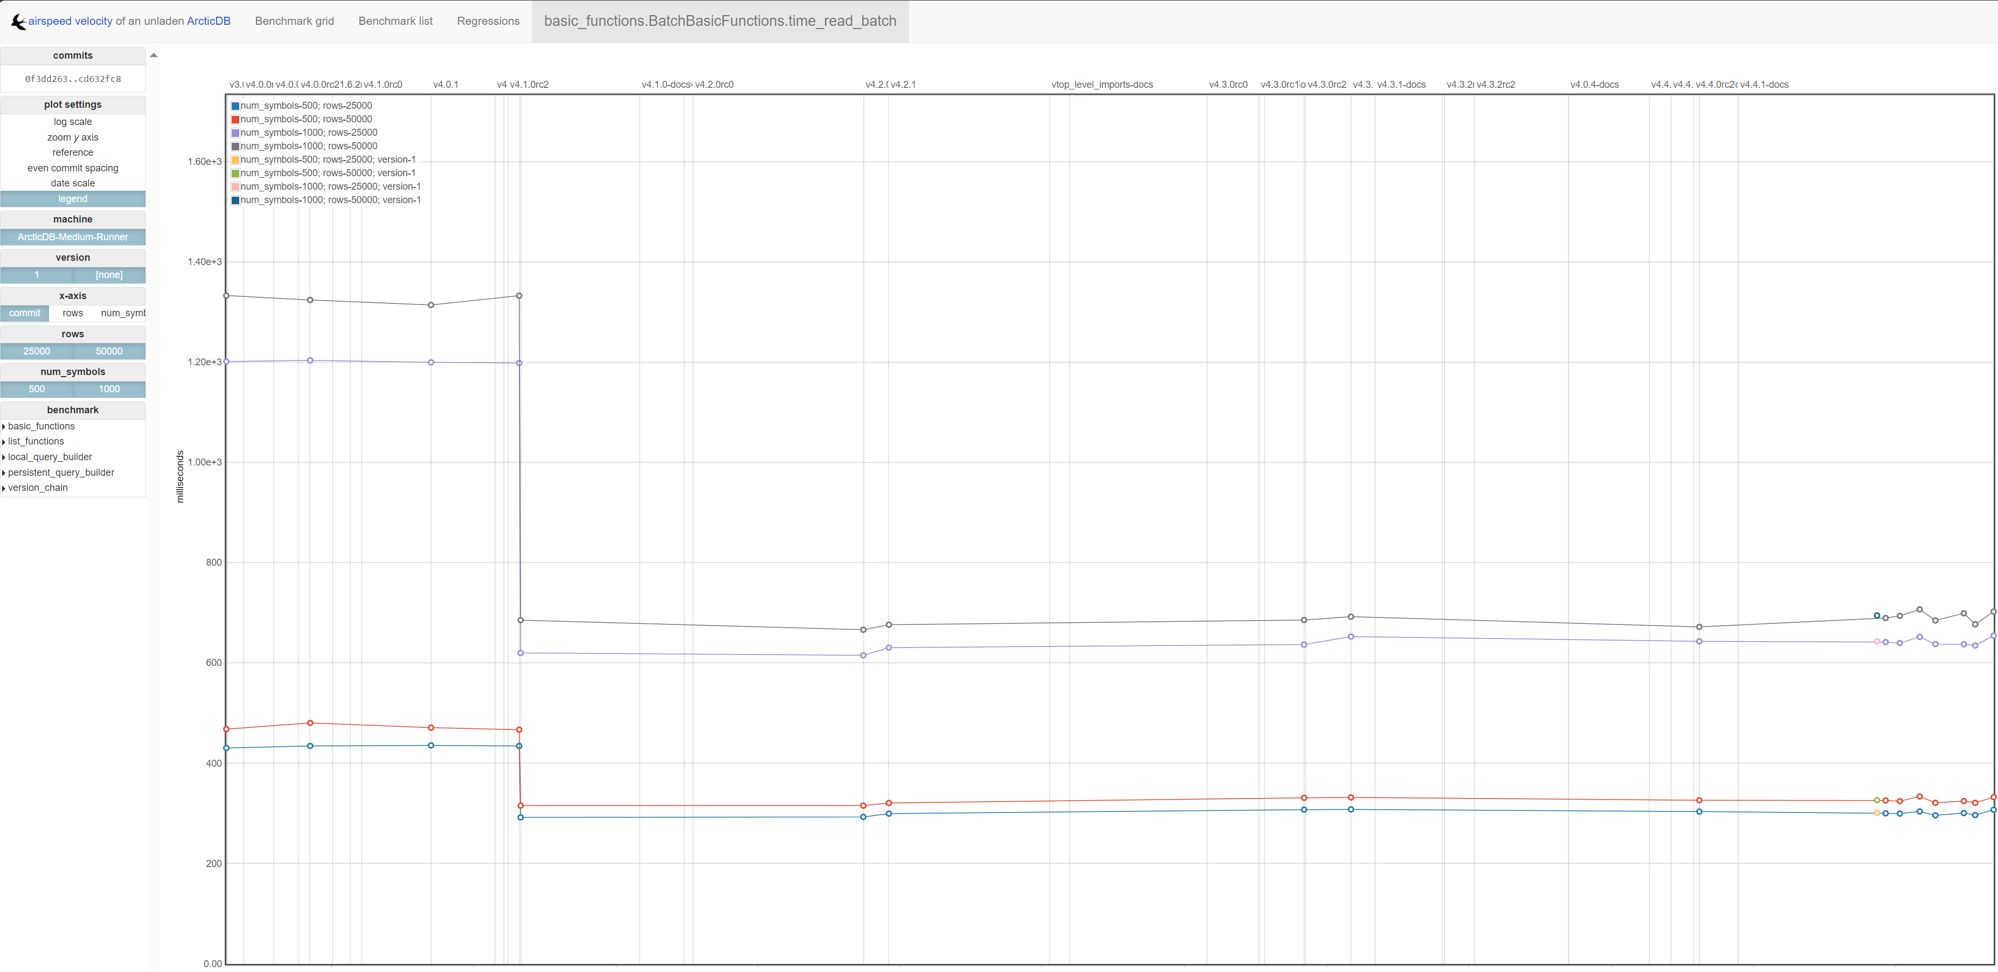Set x-axis to rows

point(72,313)
